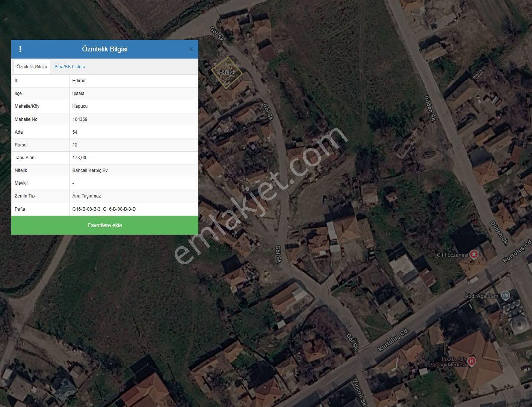Screen dimensions: 532x407
Task: Click the Kapucu neighborhood value
Action: point(80,106)
